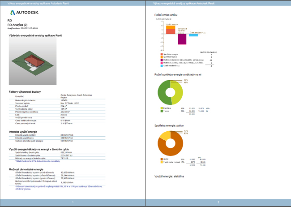The image size is (291, 207).
Task: Click the 'Roční emise uhlíku' section heading
Action: (167, 15)
